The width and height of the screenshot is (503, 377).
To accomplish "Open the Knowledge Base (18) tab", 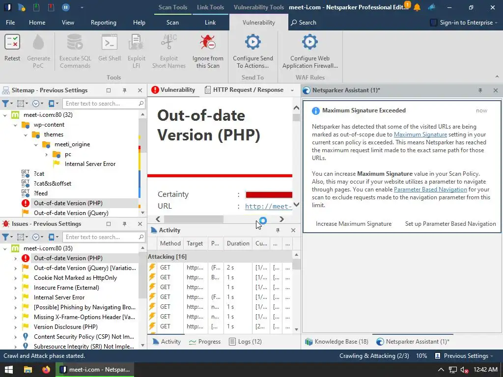I will [x=337, y=342].
